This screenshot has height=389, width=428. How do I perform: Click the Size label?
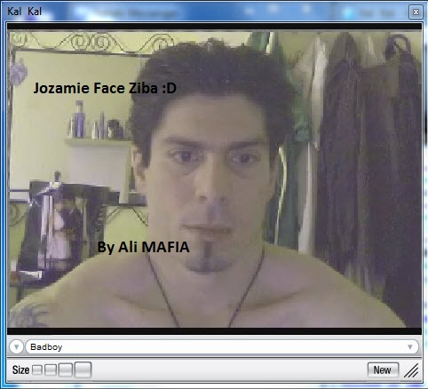pos(20,369)
